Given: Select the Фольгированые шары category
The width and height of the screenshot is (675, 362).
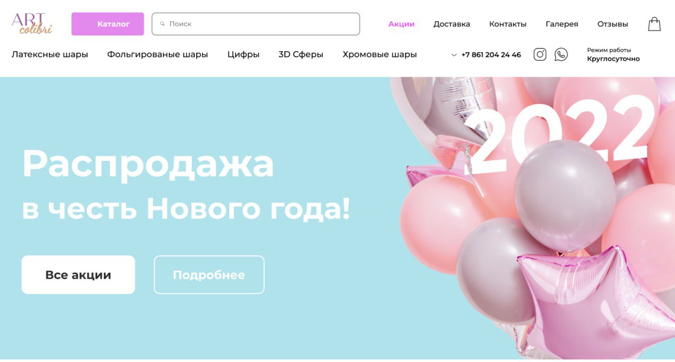Looking at the screenshot, I should 158,54.
